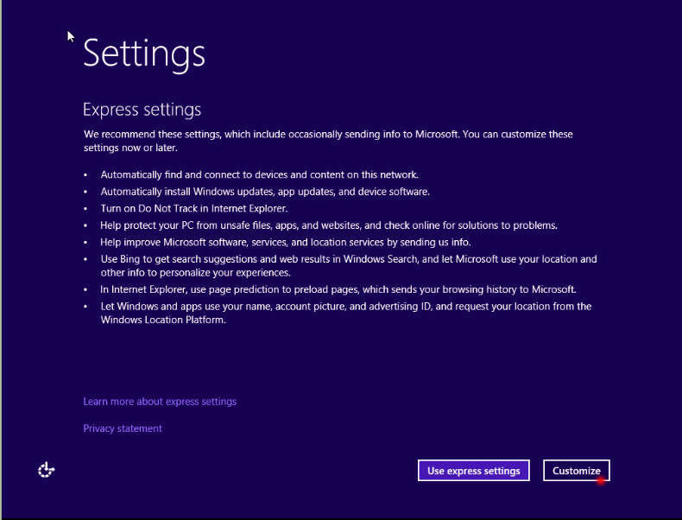Select the 'Automatically install Windows updates' line
Viewport: 682px width, 520px height.
265,192
